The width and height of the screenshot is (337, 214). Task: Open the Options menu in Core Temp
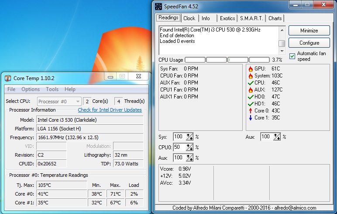point(31,89)
